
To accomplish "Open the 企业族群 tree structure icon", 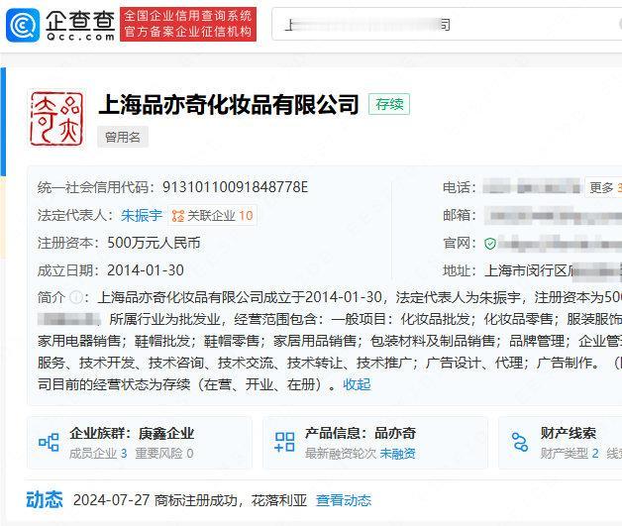I will coord(49,443).
